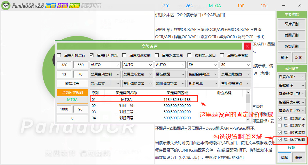Click the panda logo icon
The image size is (308, 165).
pyautogui.click(x=6, y=6)
